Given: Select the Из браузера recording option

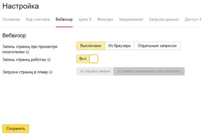Looking at the screenshot, I should tap(120, 46).
